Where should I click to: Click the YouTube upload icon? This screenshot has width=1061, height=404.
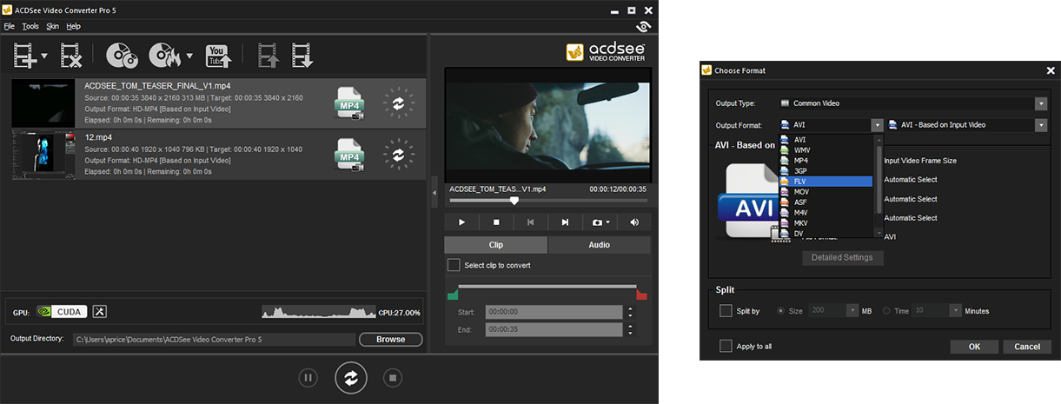217,56
